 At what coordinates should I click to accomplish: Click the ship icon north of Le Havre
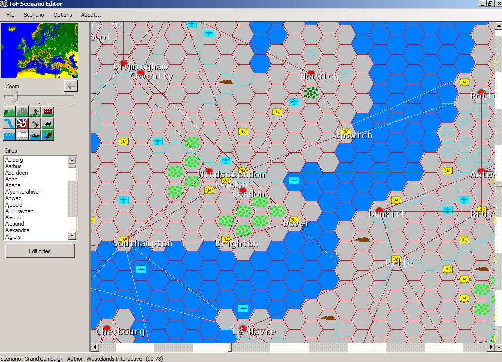tap(243, 309)
